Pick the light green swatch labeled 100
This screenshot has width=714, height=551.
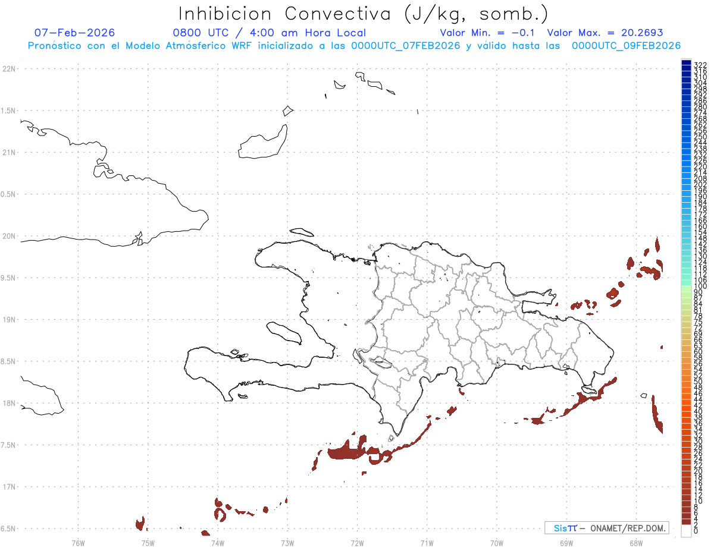pos(686,288)
